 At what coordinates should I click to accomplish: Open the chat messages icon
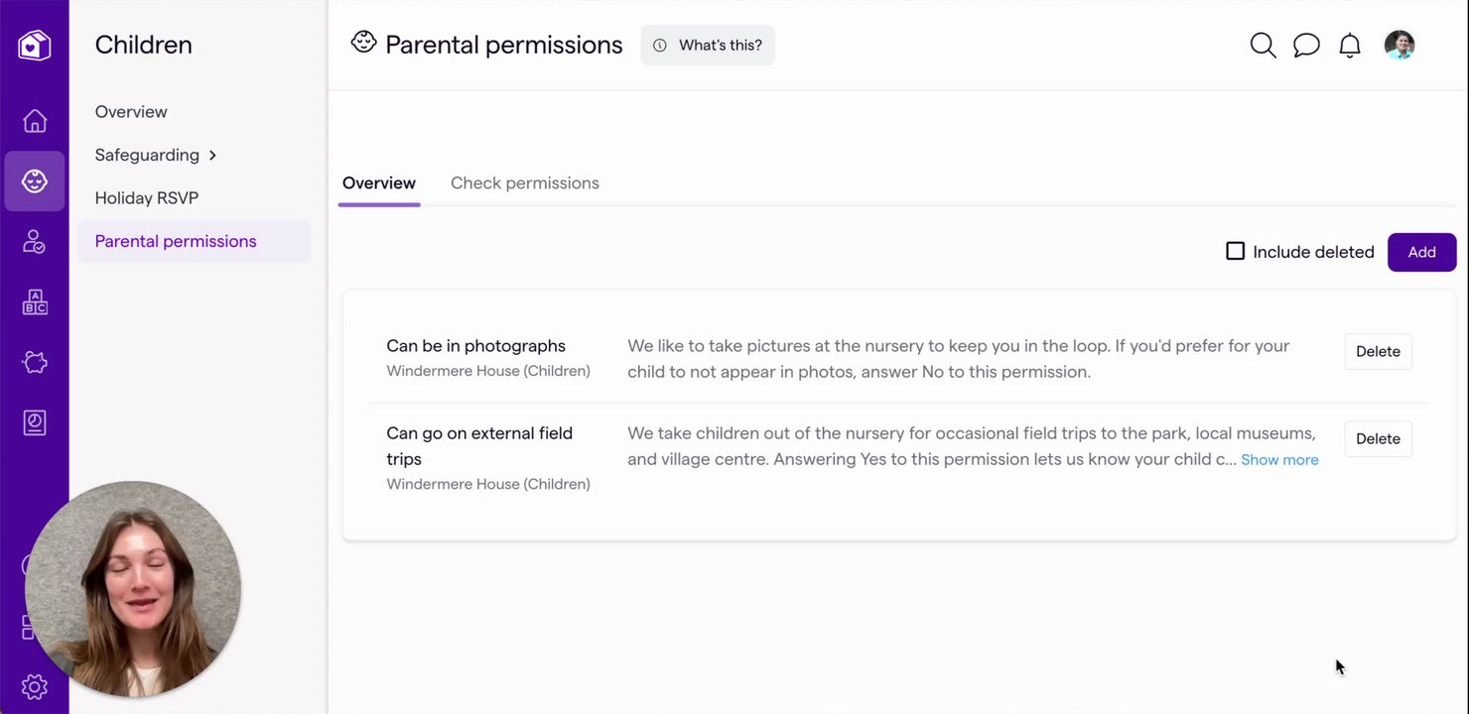[x=1306, y=46]
